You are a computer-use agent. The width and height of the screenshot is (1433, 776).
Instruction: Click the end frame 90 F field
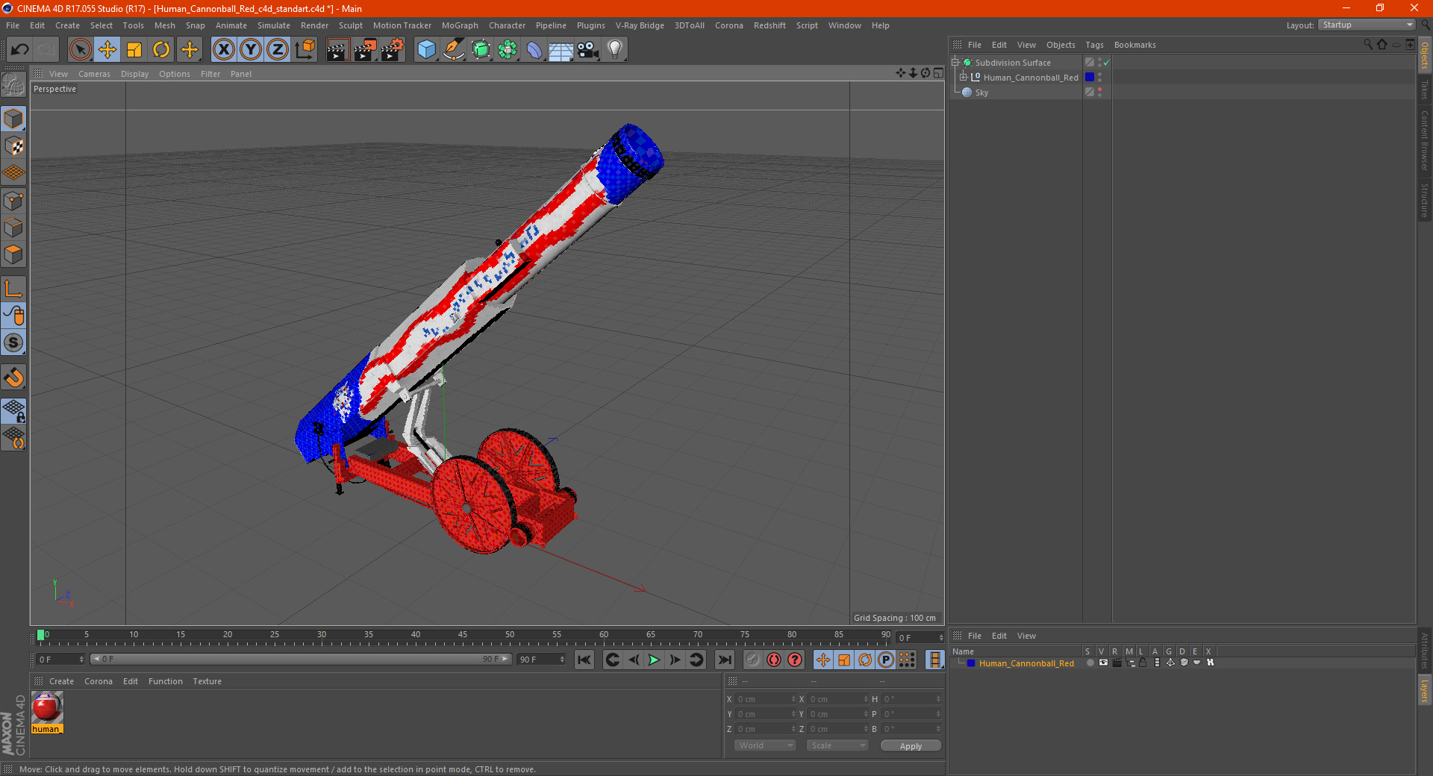point(542,660)
